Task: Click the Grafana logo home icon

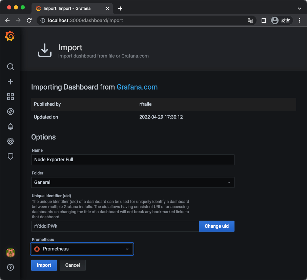Action: pos(10,36)
